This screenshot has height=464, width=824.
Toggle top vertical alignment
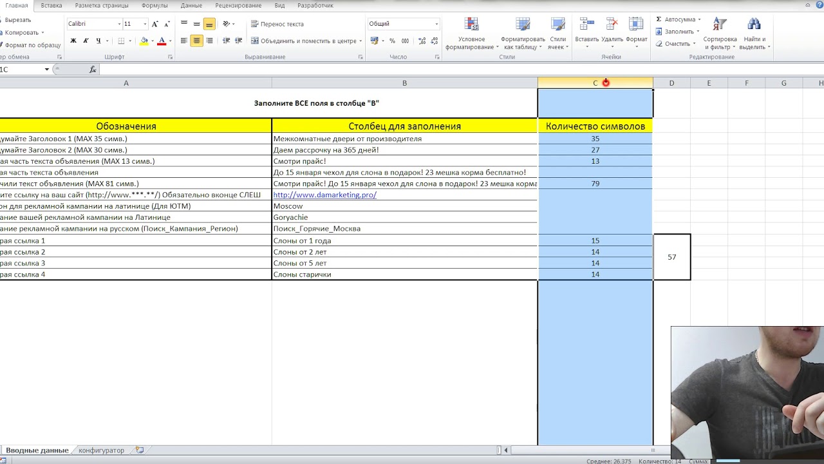184,24
